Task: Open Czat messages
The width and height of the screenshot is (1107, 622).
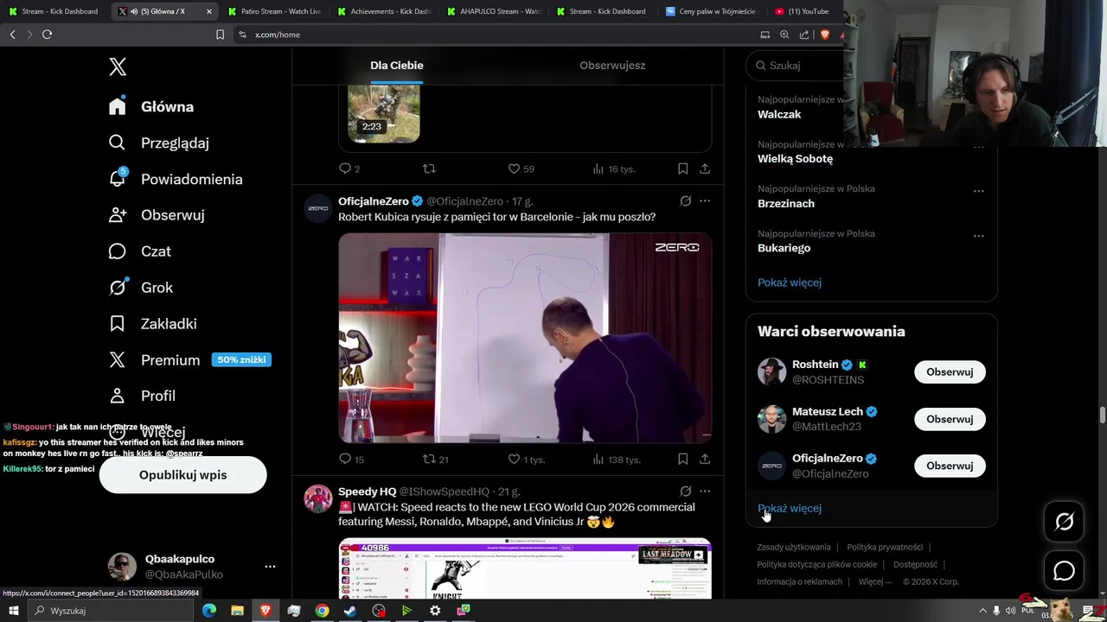Action: click(x=140, y=251)
